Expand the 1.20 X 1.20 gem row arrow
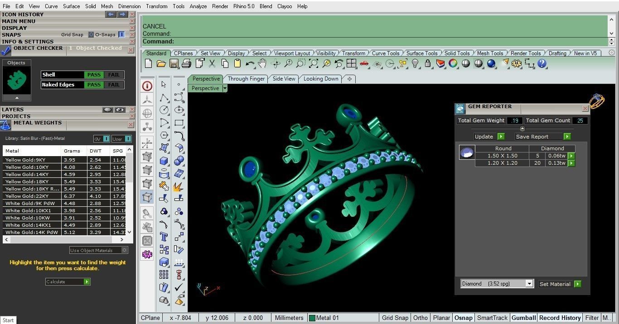This screenshot has height=324, width=619. [571, 163]
